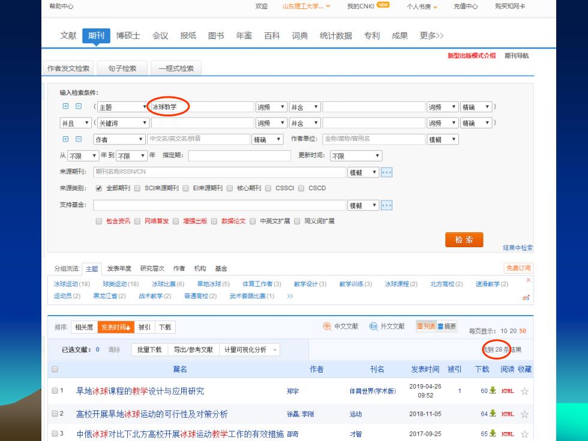Click the 作者 name input field
Screen dimensions: 588x441
199,139
